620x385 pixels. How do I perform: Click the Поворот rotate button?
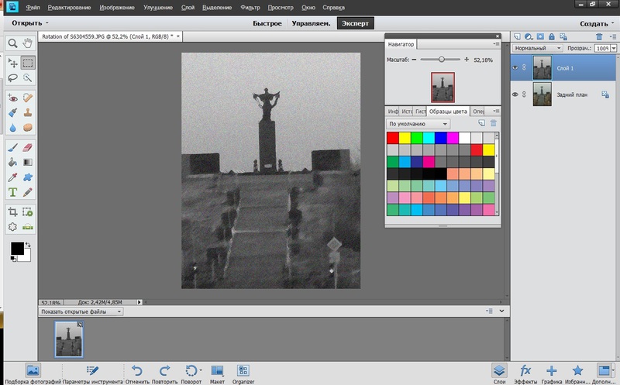(191, 373)
